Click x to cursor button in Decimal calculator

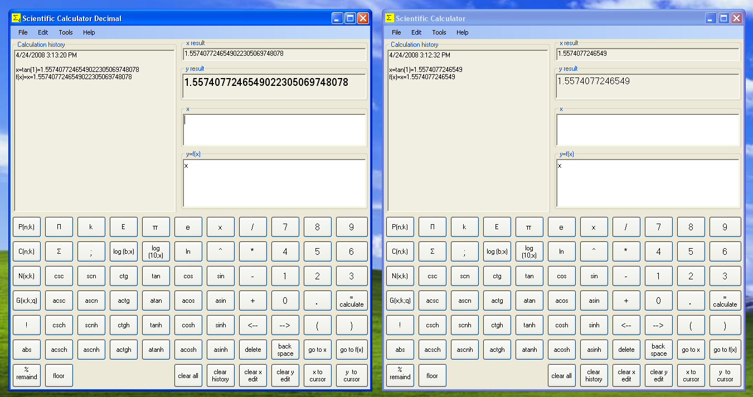point(318,376)
